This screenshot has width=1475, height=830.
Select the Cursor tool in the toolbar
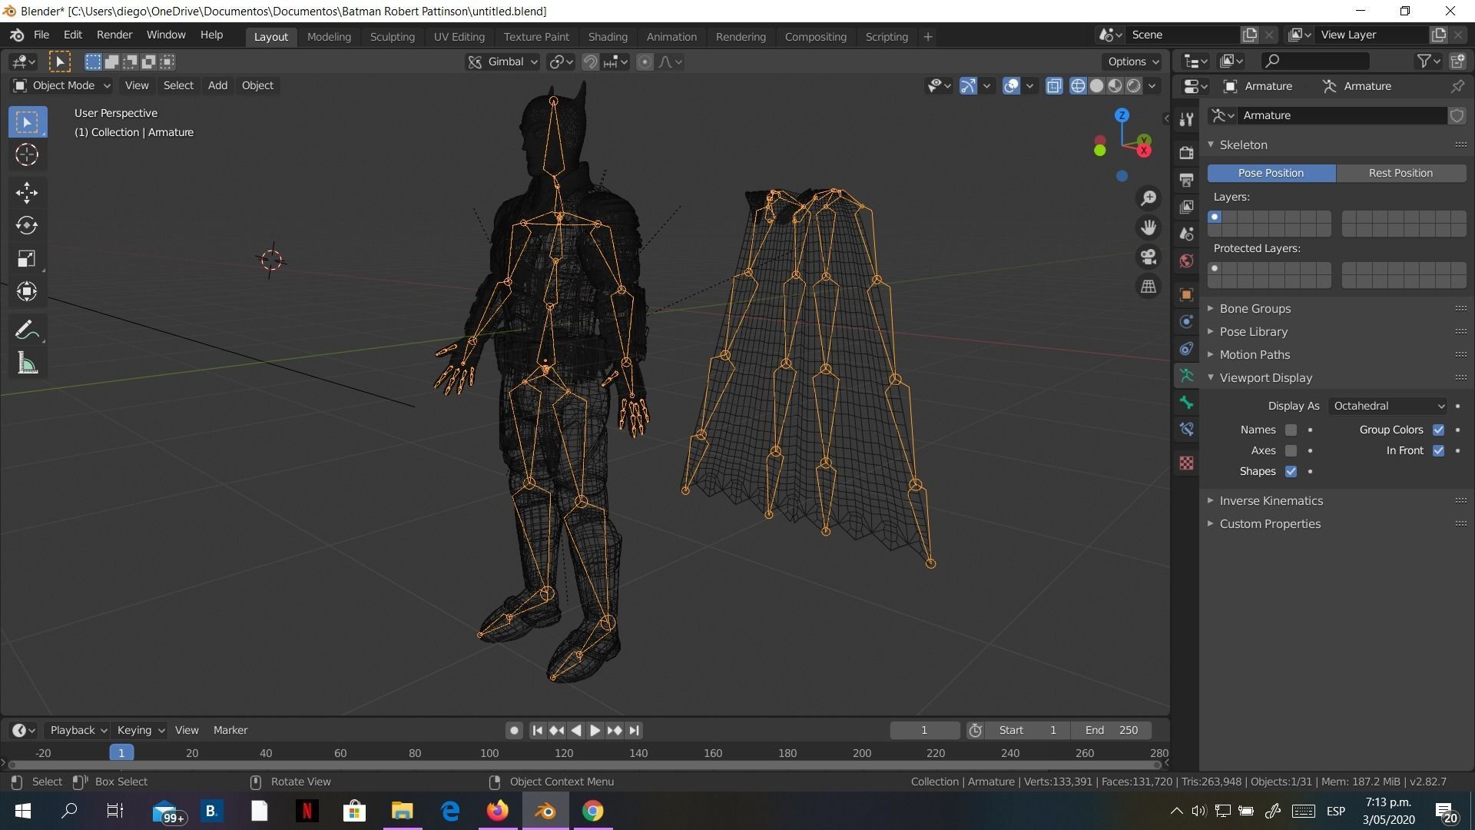tap(27, 154)
